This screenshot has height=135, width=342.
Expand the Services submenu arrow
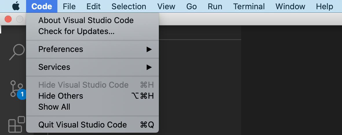coord(149,67)
